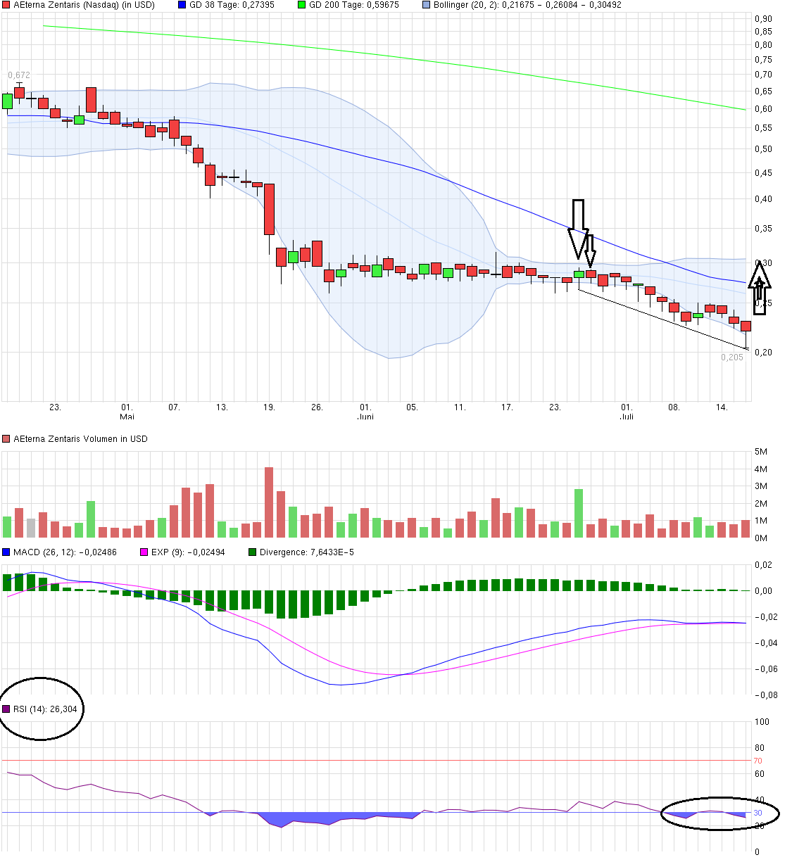Click the 5M volume axis label
Image resolution: width=792 pixels, height=862 pixels.
pos(761,452)
